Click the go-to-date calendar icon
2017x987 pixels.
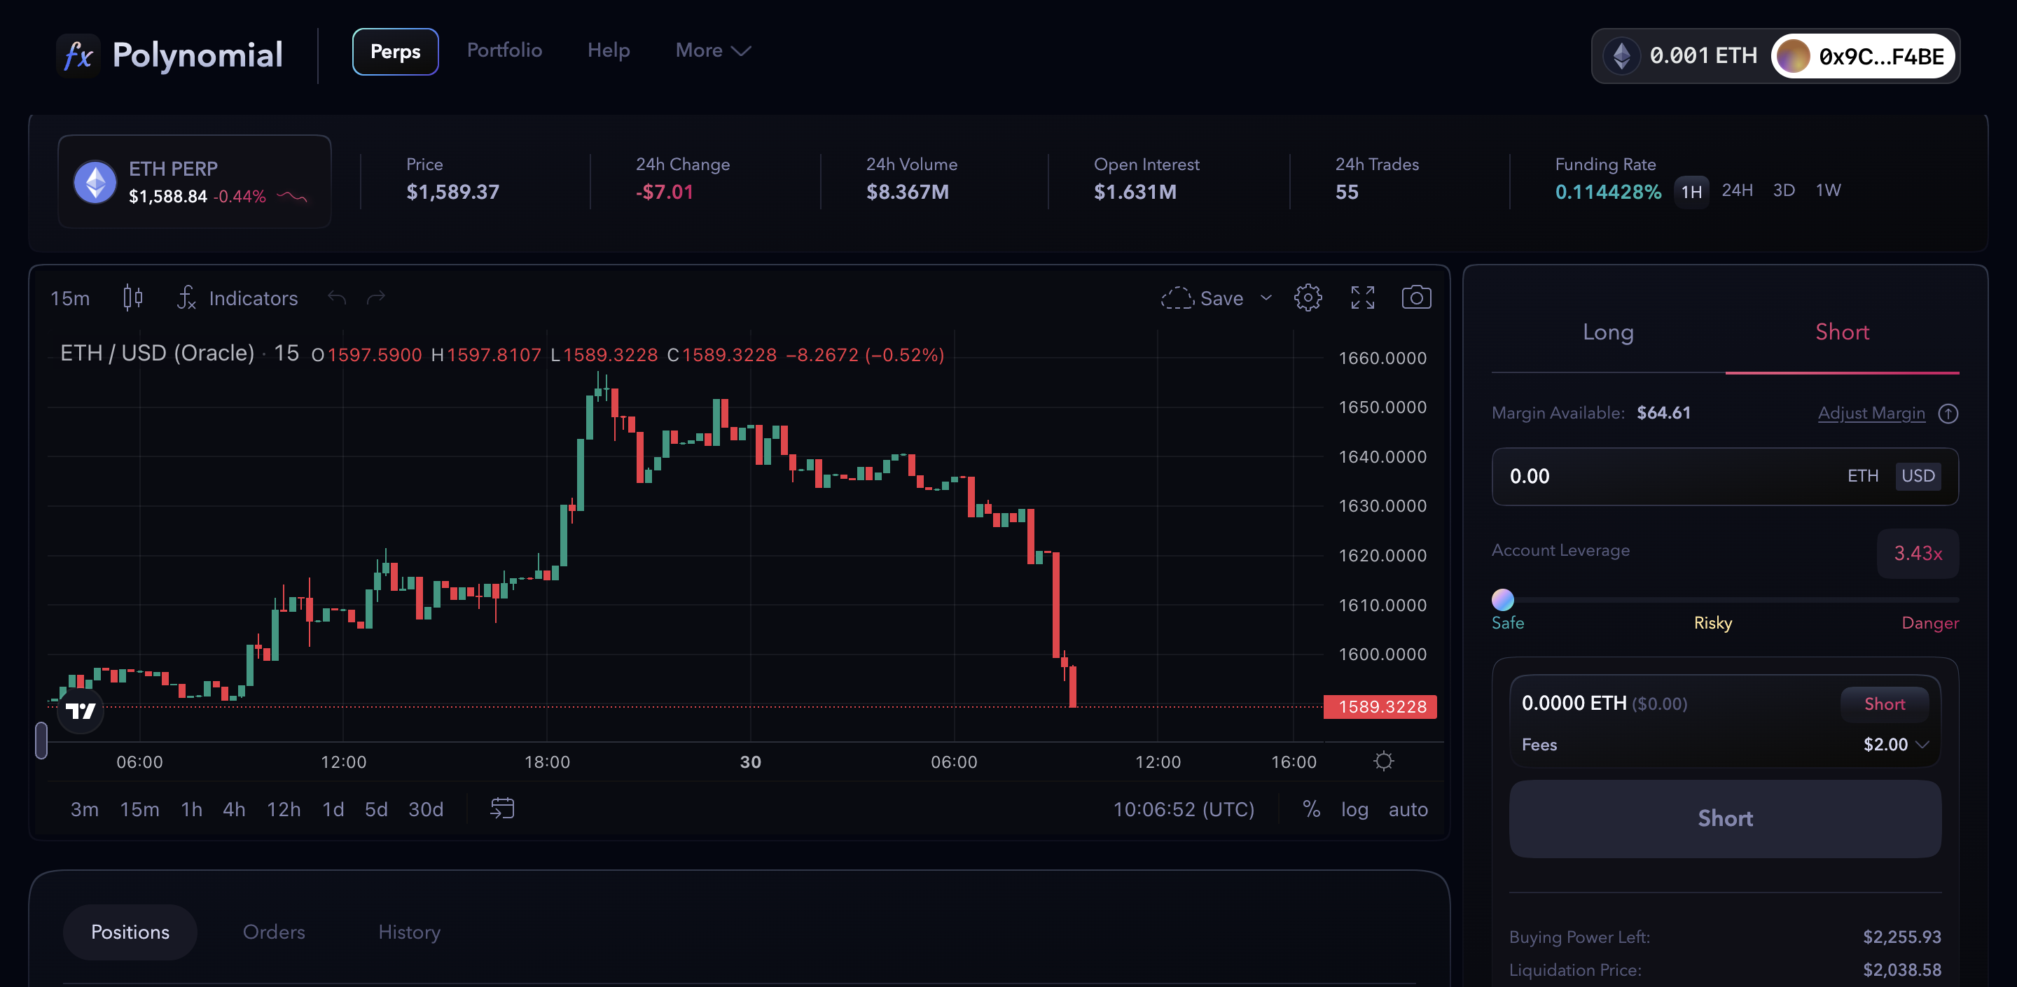tap(502, 808)
